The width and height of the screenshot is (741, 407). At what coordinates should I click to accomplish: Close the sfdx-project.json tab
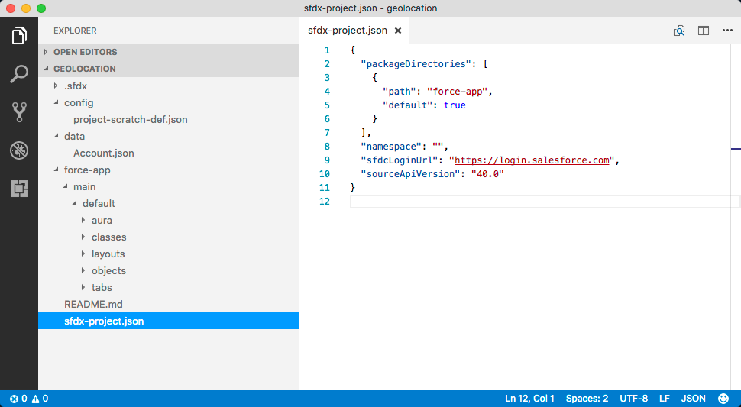pyautogui.click(x=398, y=31)
